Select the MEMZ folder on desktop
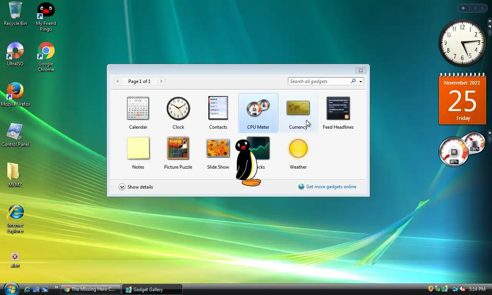Screen dimensions: 492x295 [x=15, y=175]
